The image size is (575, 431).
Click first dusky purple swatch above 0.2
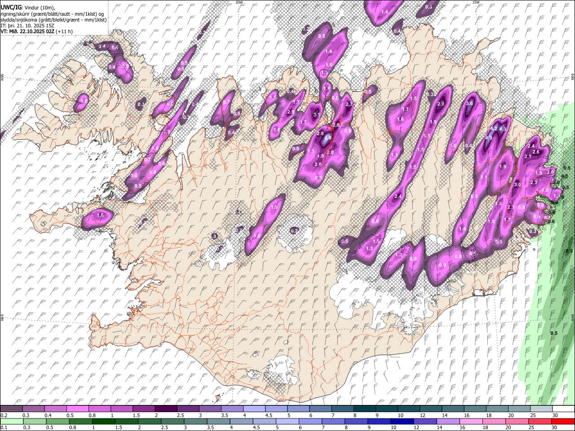pos(11,409)
